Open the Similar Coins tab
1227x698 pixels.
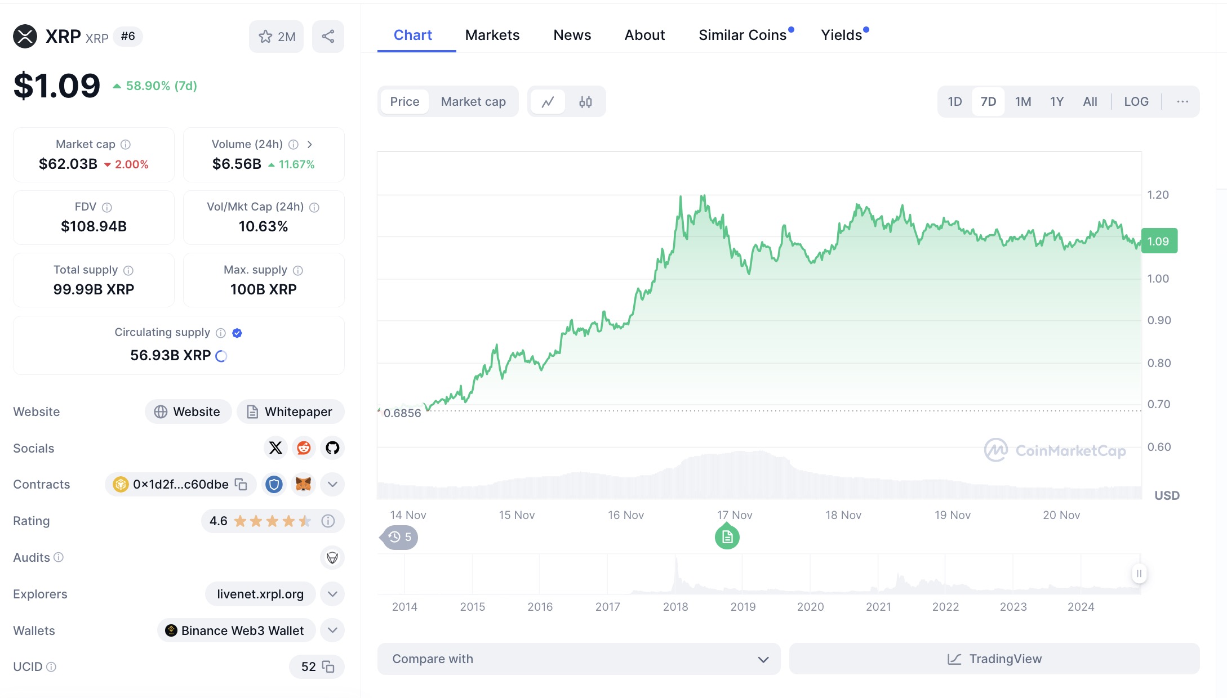tap(743, 35)
